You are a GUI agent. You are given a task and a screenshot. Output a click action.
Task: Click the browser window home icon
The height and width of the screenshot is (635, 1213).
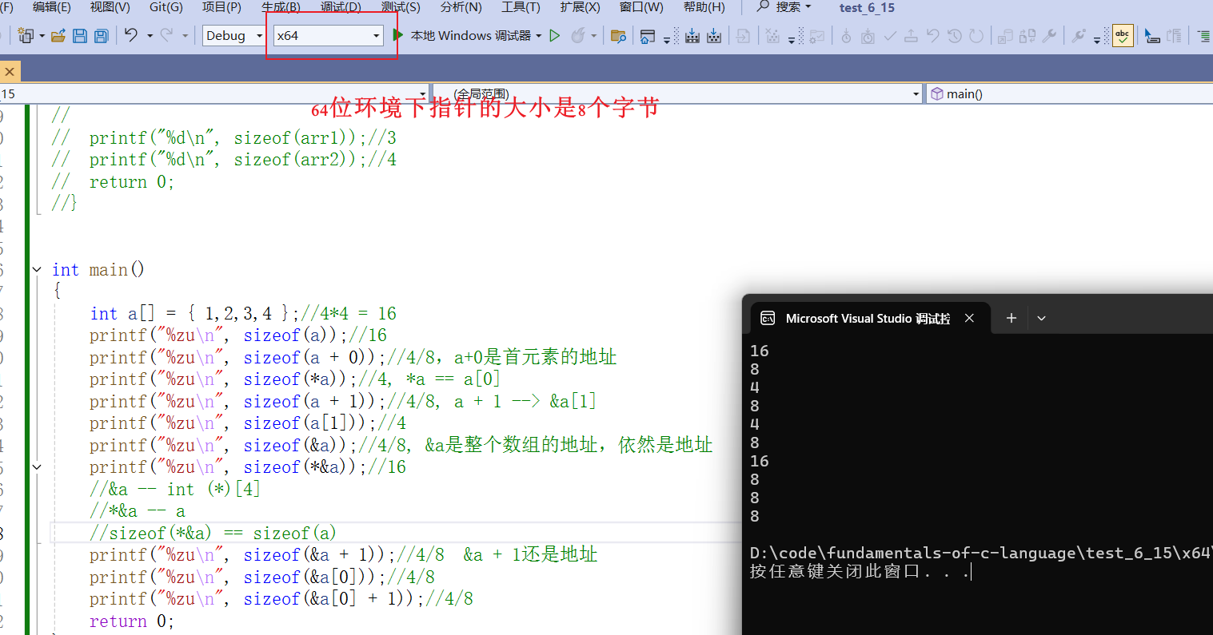click(648, 36)
